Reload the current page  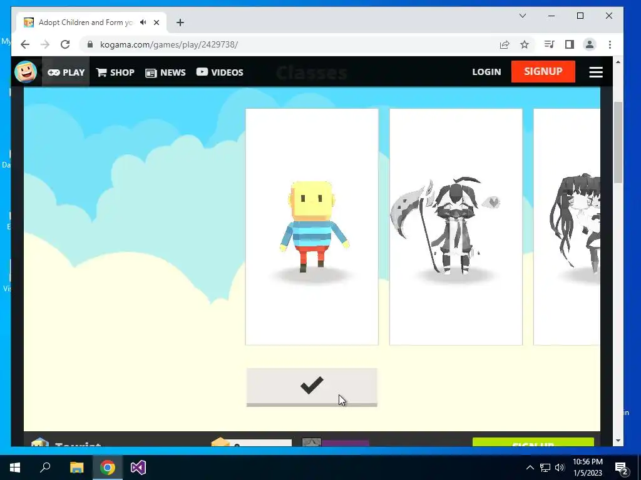coord(65,44)
